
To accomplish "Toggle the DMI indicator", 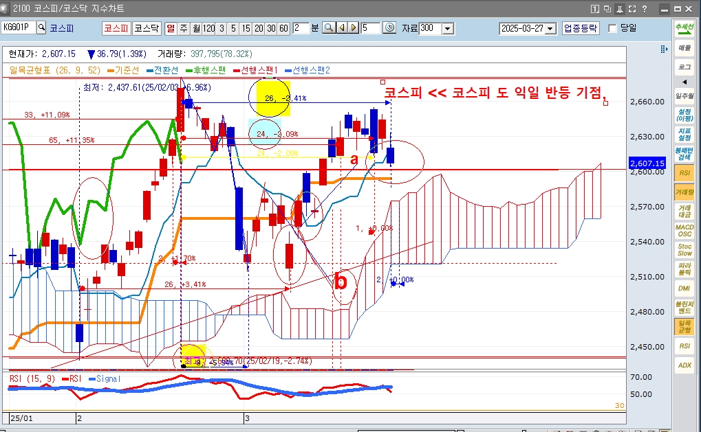I will point(684,288).
